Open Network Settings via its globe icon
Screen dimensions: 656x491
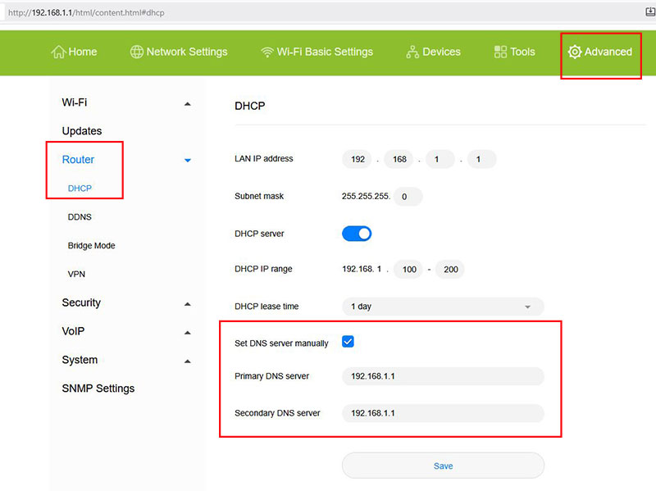[136, 52]
